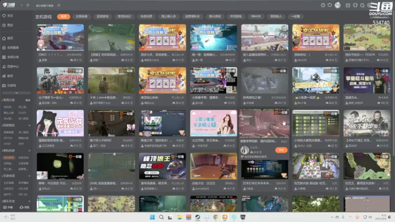Screen dimensions: 395x222
Task: Expand 网游竞技 category with plus icon
Action: click(29, 125)
